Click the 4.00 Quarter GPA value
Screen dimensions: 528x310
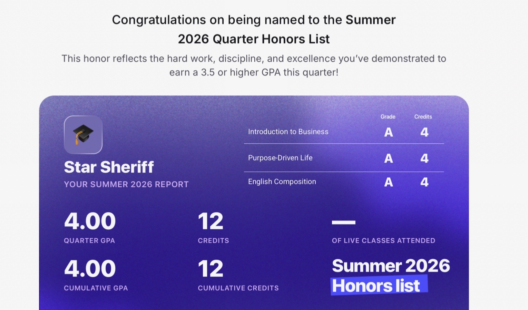point(90,221)
